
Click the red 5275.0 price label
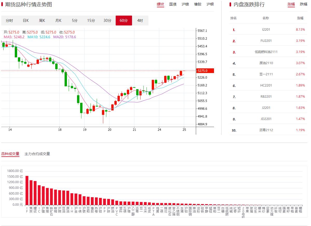pos(205,71)
